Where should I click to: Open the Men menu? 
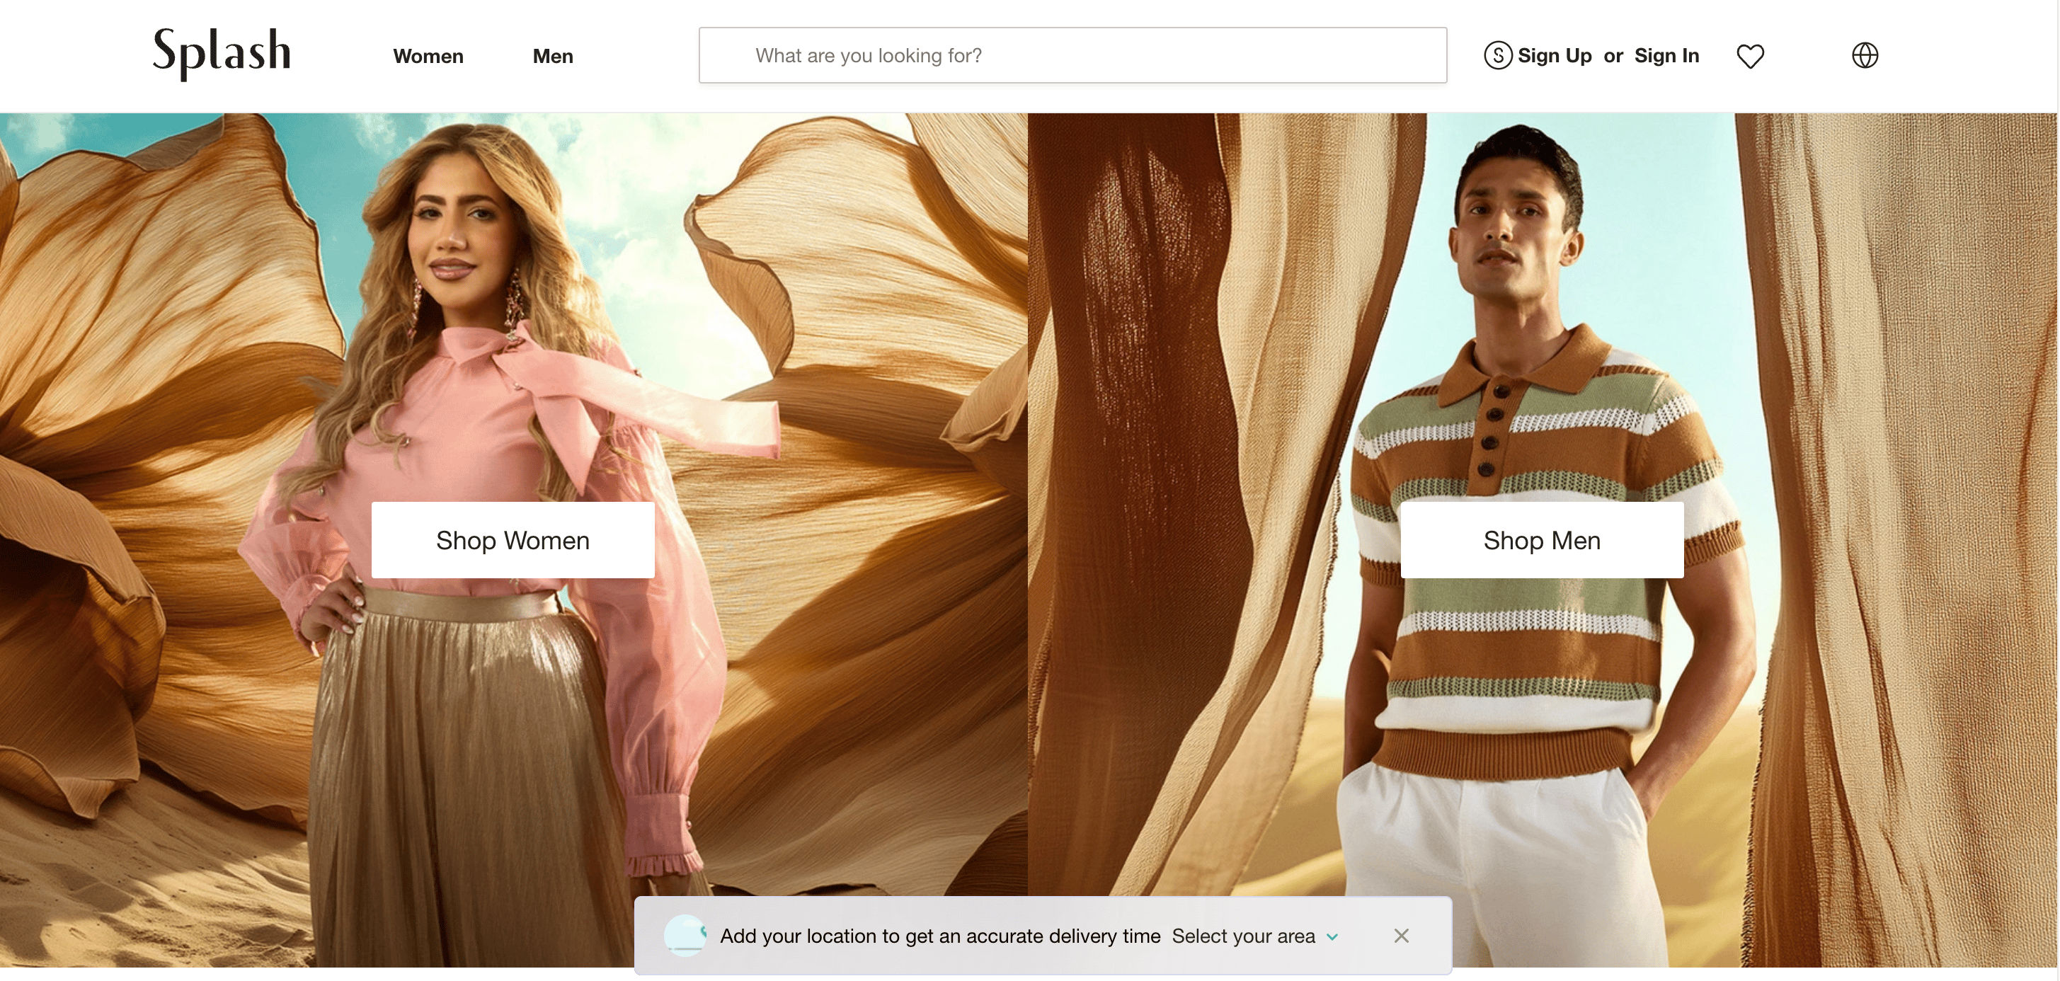coord(553,56)
